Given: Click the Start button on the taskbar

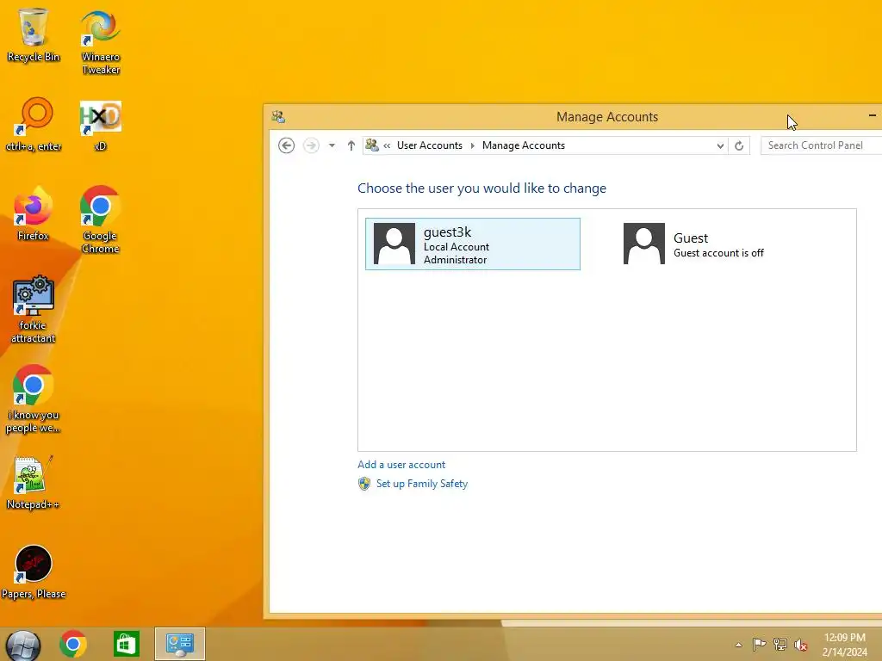Looking at the screenshot, I should tap(23, 645).
